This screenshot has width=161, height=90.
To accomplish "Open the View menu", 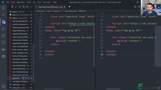I will pyautogui.click(x=29, y=2).
